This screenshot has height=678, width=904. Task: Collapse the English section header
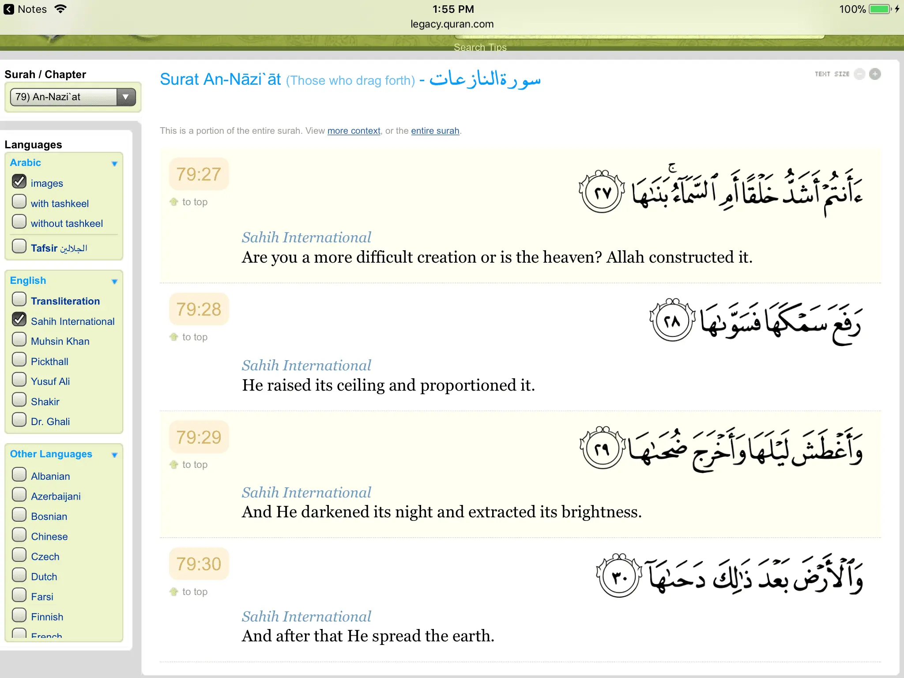pyautogui.click(x=114, y=281)
